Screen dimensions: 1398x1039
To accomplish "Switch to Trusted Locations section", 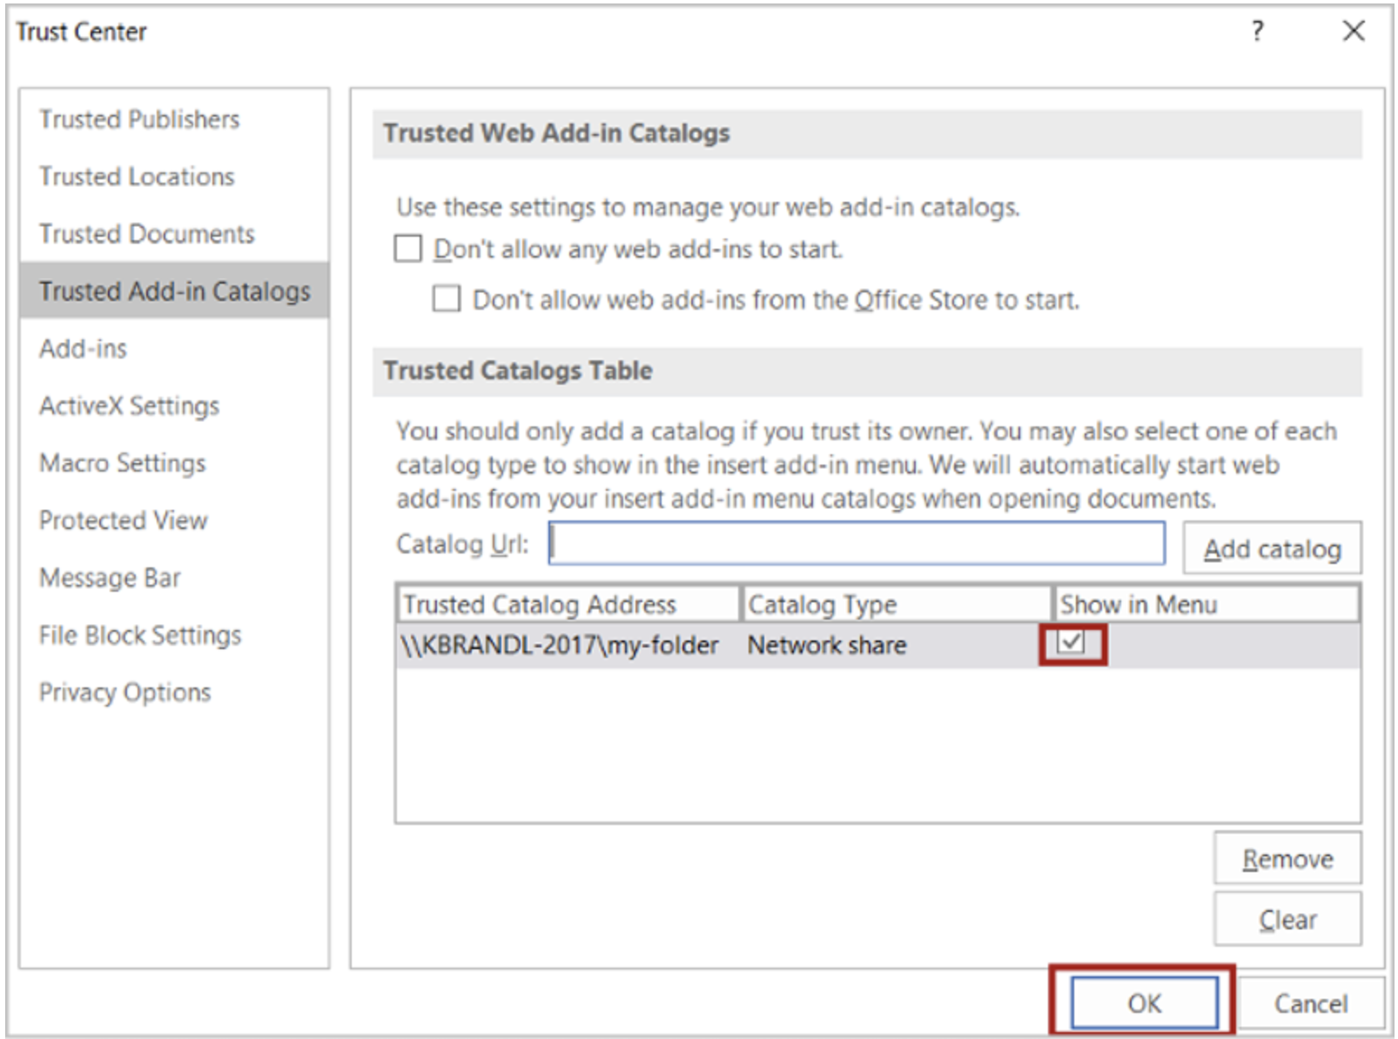I will 137,177.
